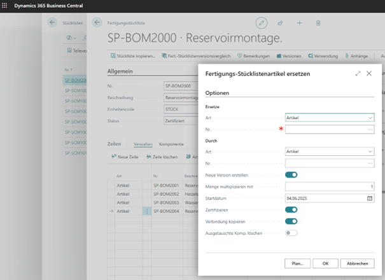Open the Startdatum calendar picker

coord(370,198)
